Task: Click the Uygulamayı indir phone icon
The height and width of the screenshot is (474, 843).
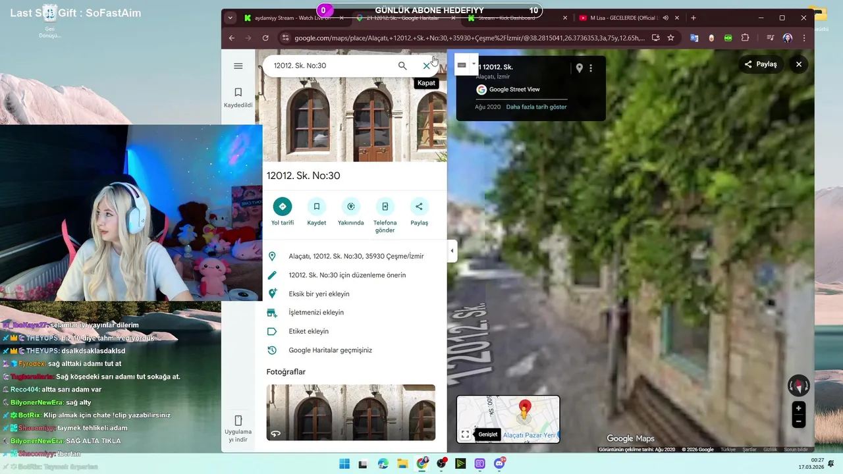Action: coord(238,421)
